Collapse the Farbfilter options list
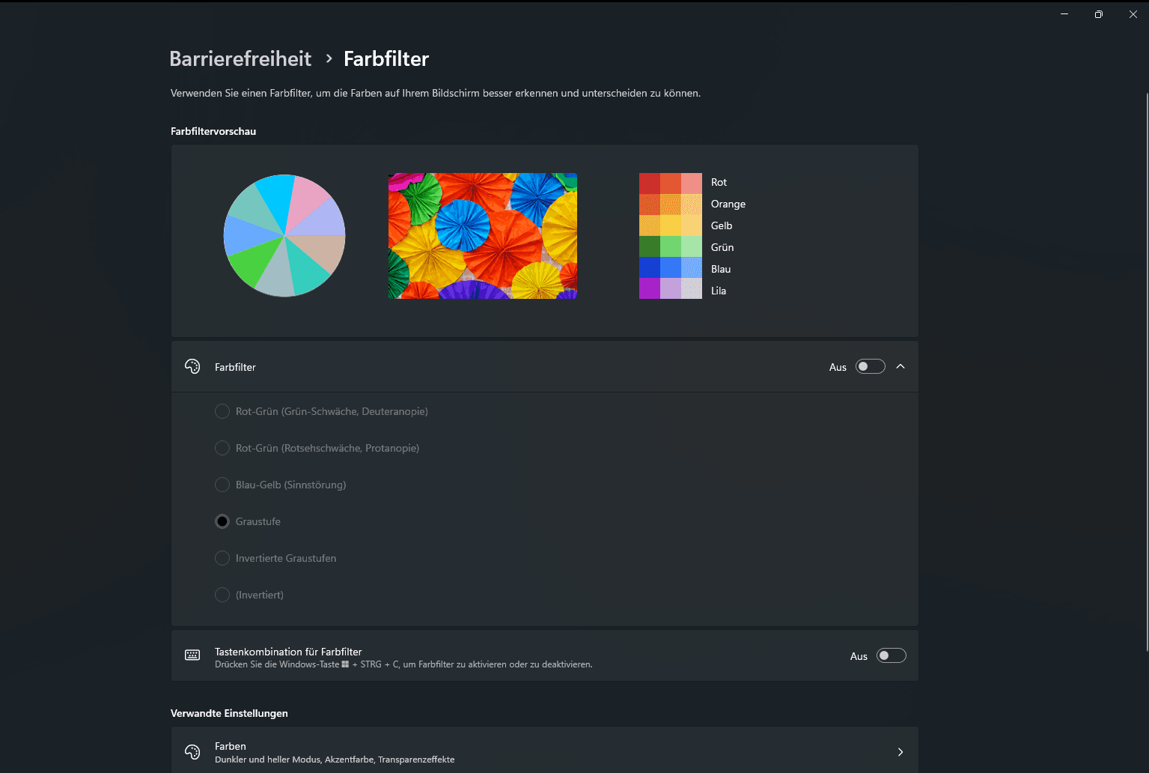 tap(900, 366)
